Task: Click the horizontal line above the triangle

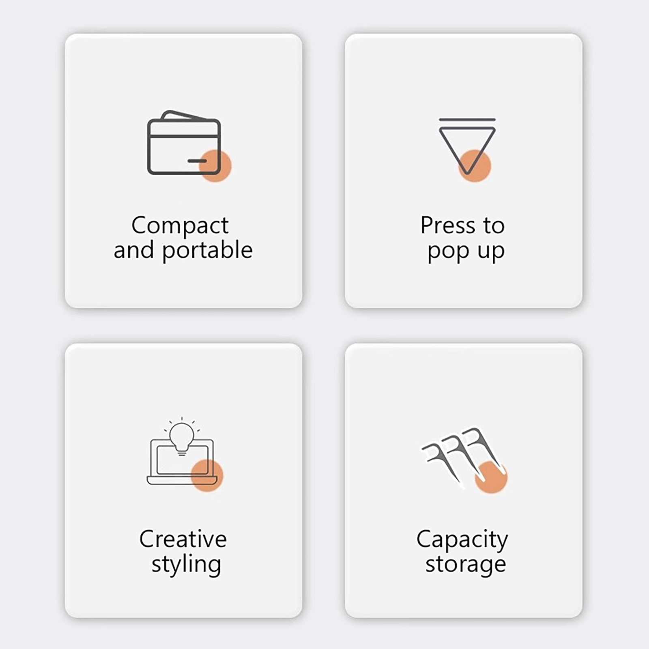Action: coord(467,120)
